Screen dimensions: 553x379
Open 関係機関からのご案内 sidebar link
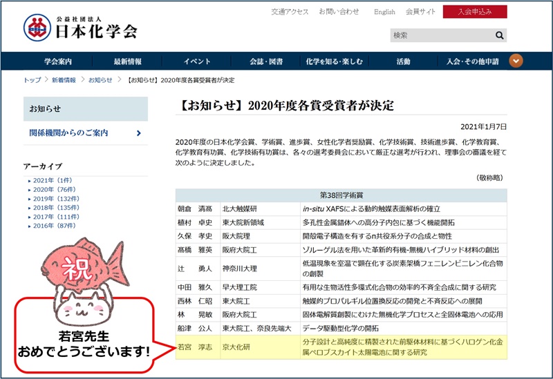click(68, 133)
